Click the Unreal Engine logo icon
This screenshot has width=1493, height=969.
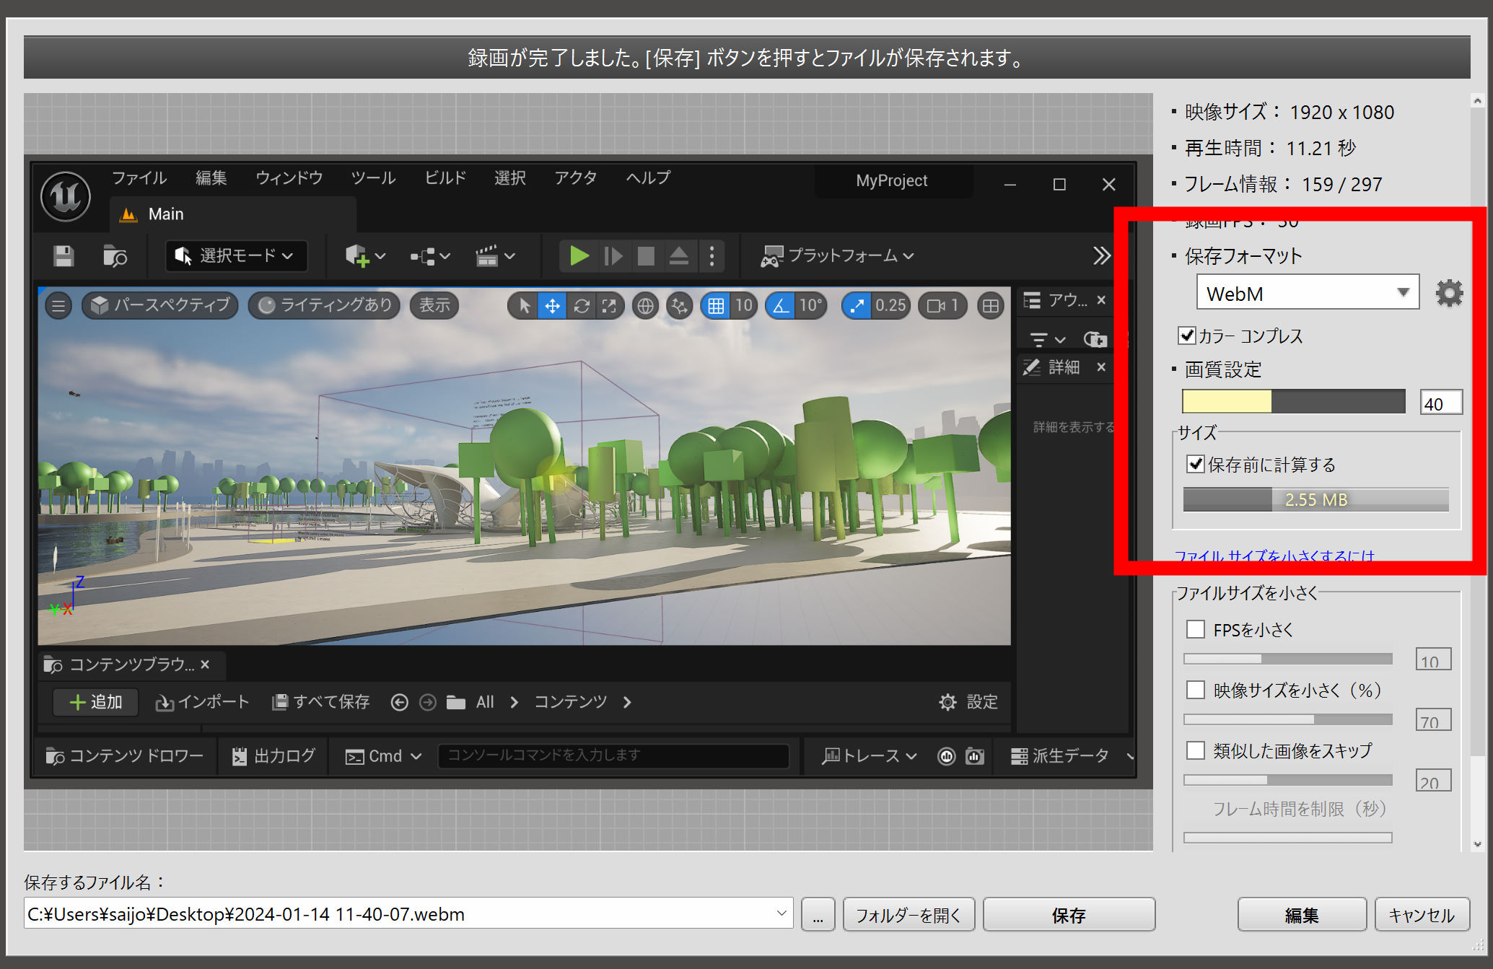pyautogui.click(x=66, y=196)
